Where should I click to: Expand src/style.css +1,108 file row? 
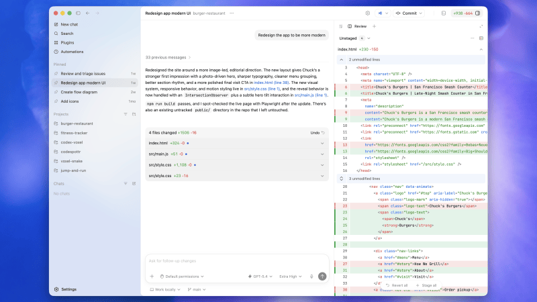coord(236,165)
